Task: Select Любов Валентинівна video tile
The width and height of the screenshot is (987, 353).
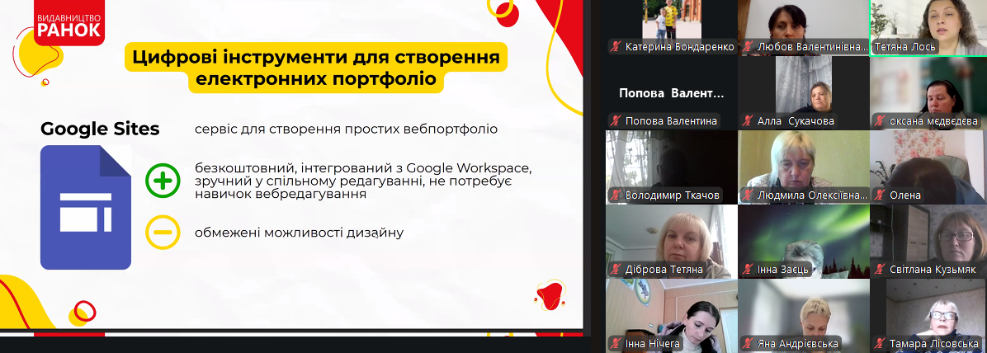Action: 803,23
